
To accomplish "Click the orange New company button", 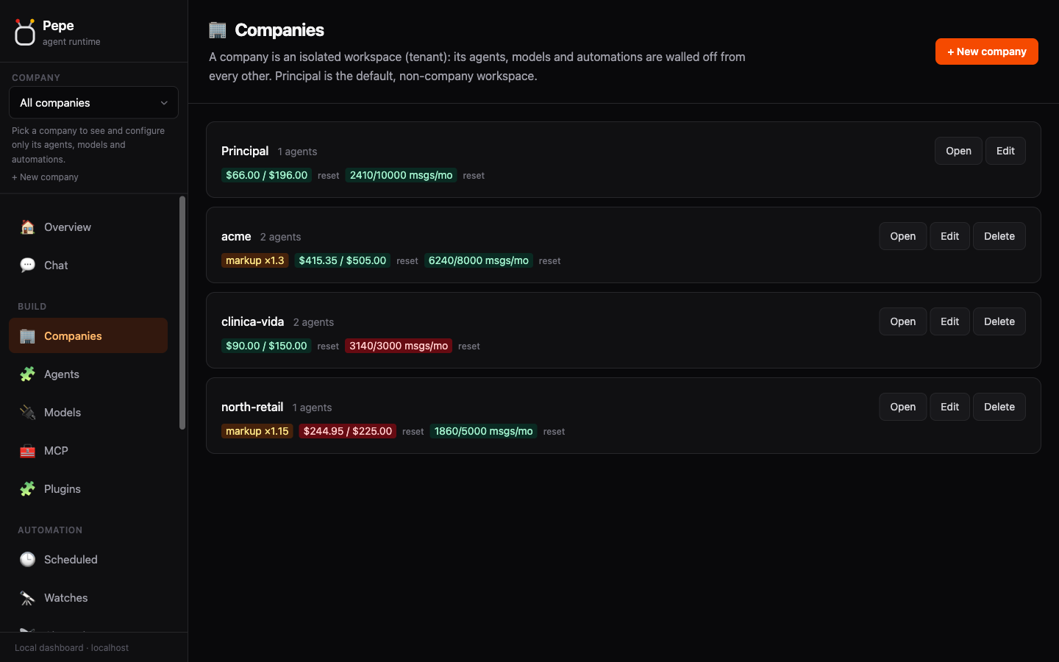I will [987, 51].
